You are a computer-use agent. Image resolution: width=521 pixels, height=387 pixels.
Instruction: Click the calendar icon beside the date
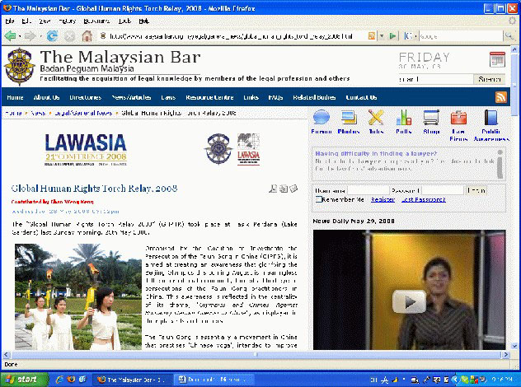497,59
